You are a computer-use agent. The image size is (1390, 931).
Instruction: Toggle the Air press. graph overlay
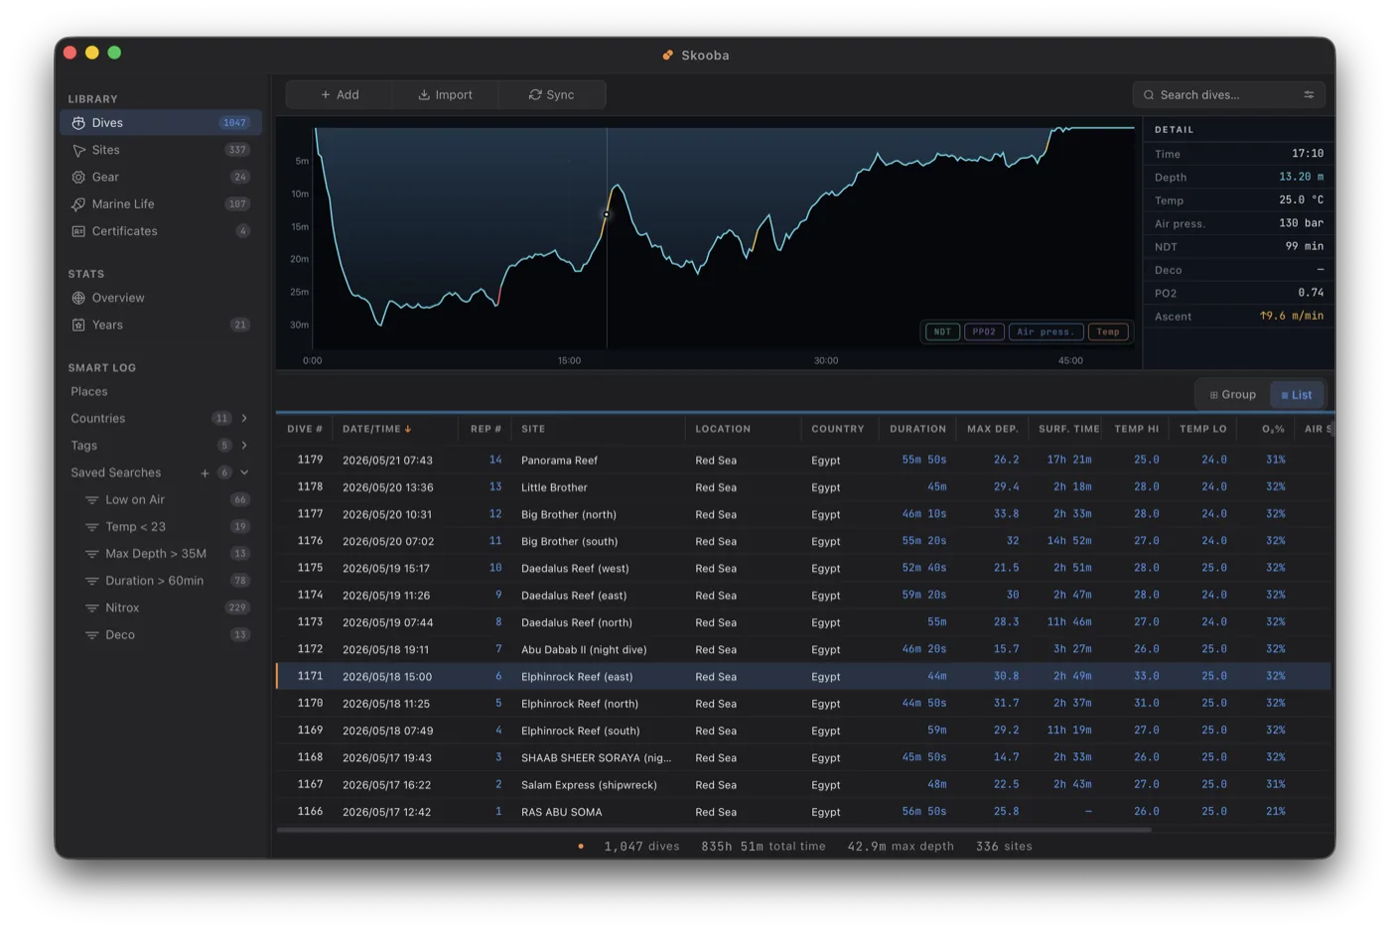pos(1046,332)
